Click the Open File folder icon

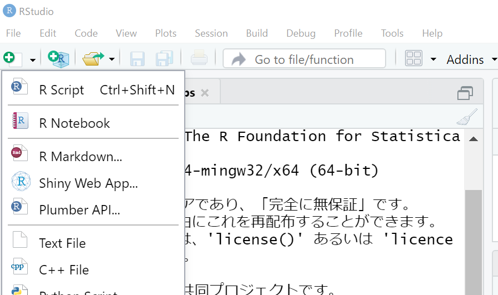[x=93, y=59]
